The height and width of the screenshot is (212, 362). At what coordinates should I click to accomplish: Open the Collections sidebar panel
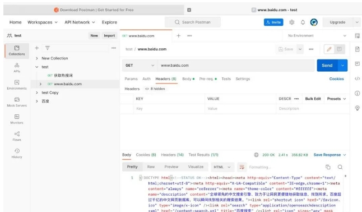click(x=17, y=50)
